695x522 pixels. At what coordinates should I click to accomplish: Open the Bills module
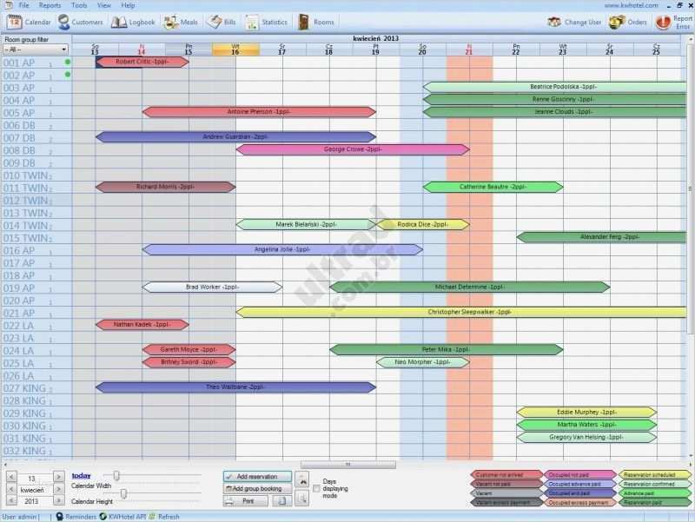pos(227,22)
